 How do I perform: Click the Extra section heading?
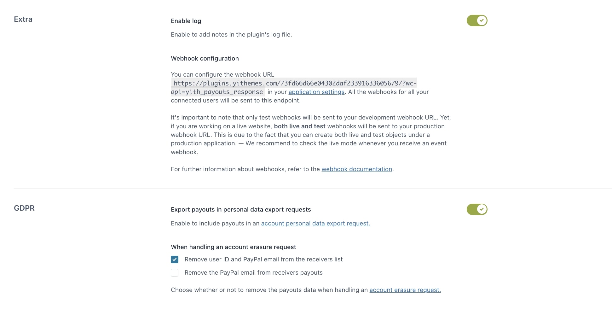[x=23, y=19]
